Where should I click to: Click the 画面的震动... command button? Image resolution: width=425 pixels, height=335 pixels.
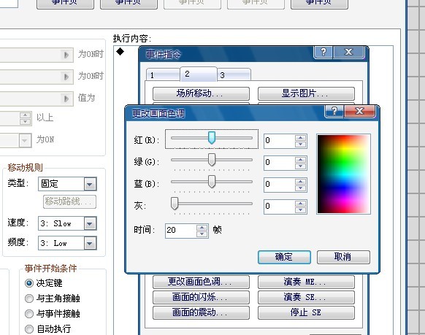(x=201, y=312)
